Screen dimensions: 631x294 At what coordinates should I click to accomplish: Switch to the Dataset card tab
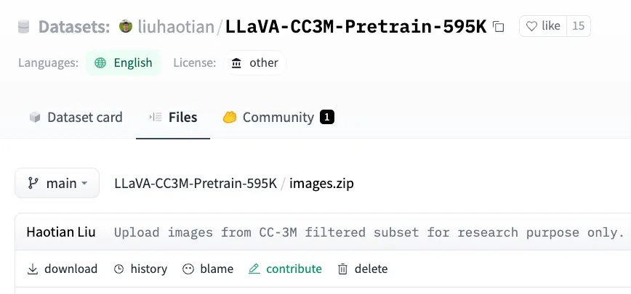click(76, 117)
